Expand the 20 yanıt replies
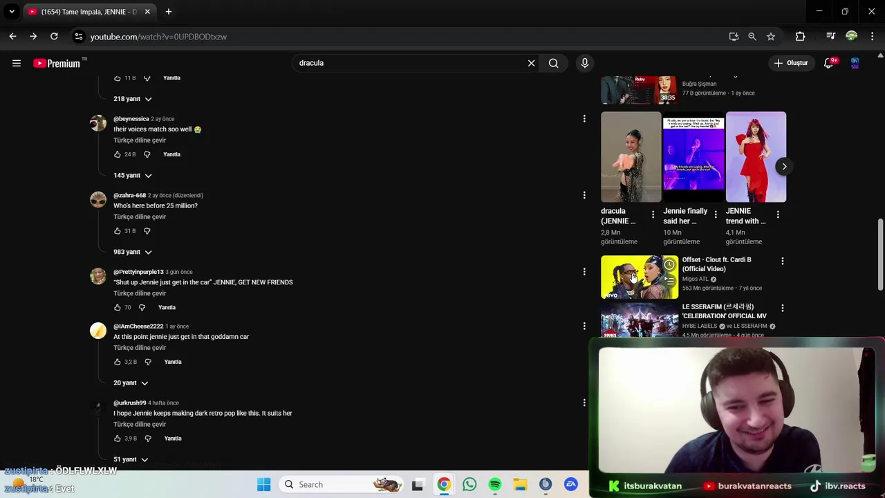This screenshot has width=885, height=498. 130,382
